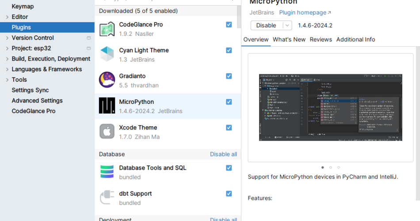This screenshot has height=221, width=420.
Task: Toggle the Xcode Theme checkbox
Action: click(229, 127)
